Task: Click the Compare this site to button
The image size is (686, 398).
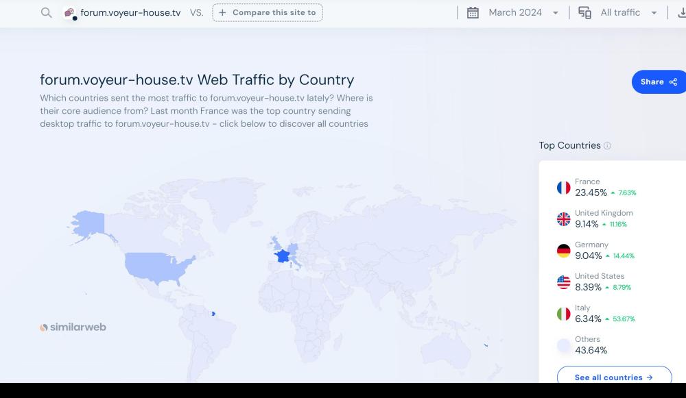Action: tap(268, 13)
